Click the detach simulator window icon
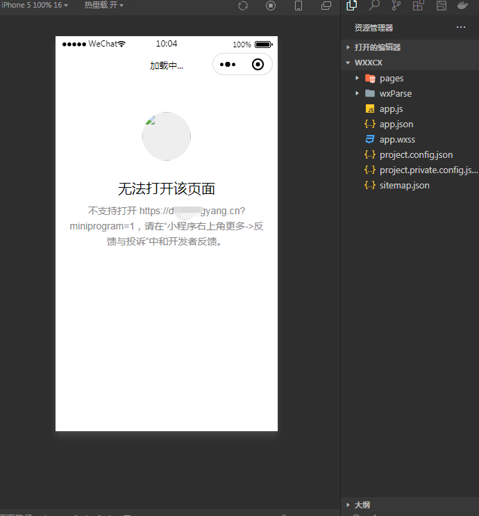 [x=326, y=6]
